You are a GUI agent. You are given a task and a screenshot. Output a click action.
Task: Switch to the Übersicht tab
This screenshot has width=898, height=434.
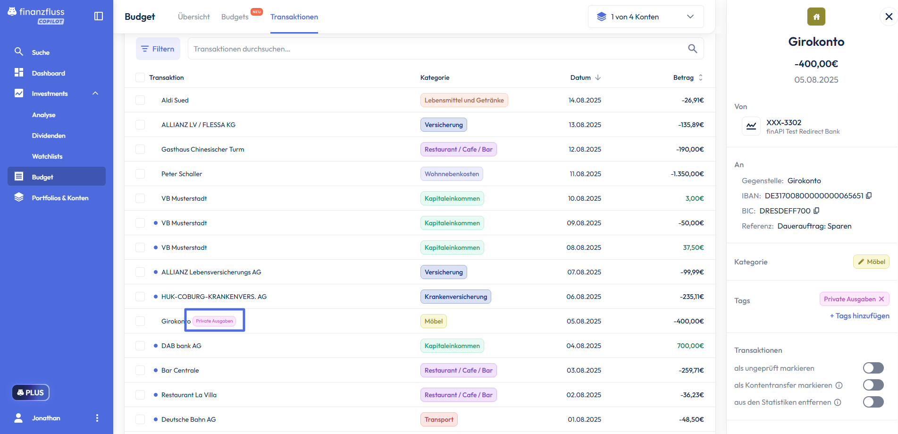pyautogui.click(x=193, y=17)
